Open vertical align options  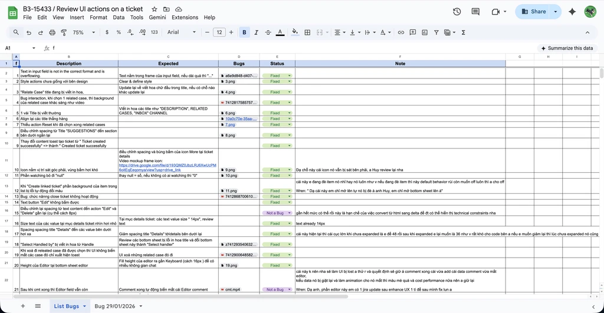coord(354,32)
